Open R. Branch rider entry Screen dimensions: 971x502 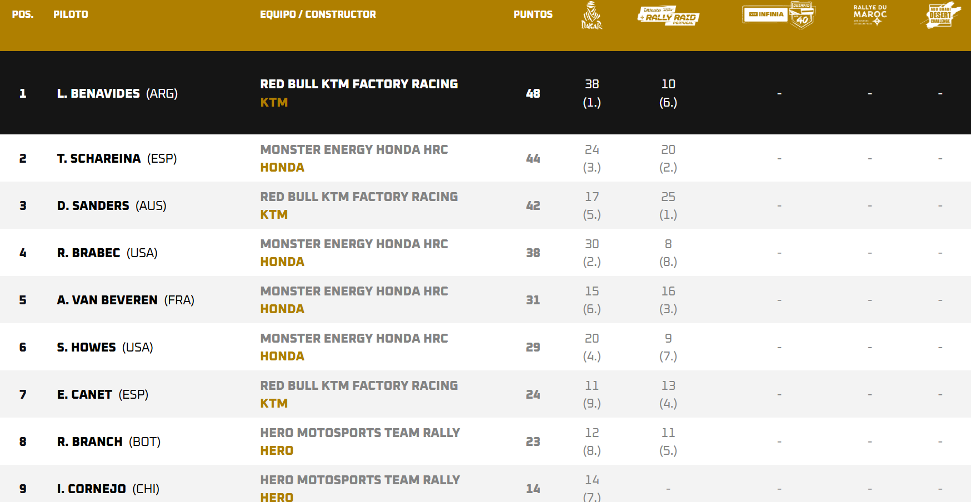tap(109, 441)
